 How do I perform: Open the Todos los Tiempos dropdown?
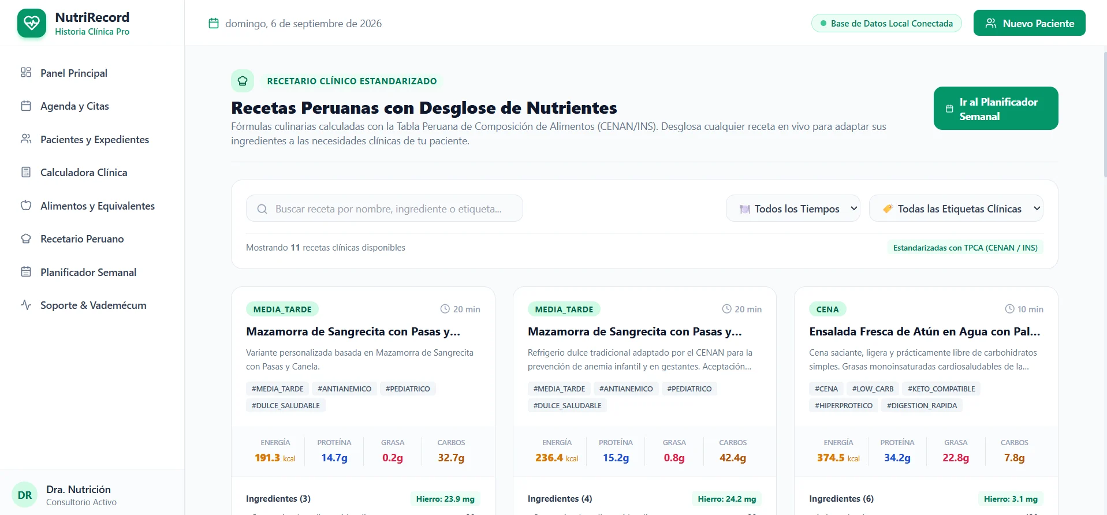[x=793, y=208]
